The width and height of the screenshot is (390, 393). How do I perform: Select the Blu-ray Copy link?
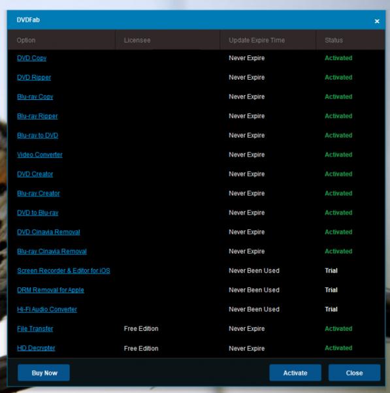click(x=35, y=97)
